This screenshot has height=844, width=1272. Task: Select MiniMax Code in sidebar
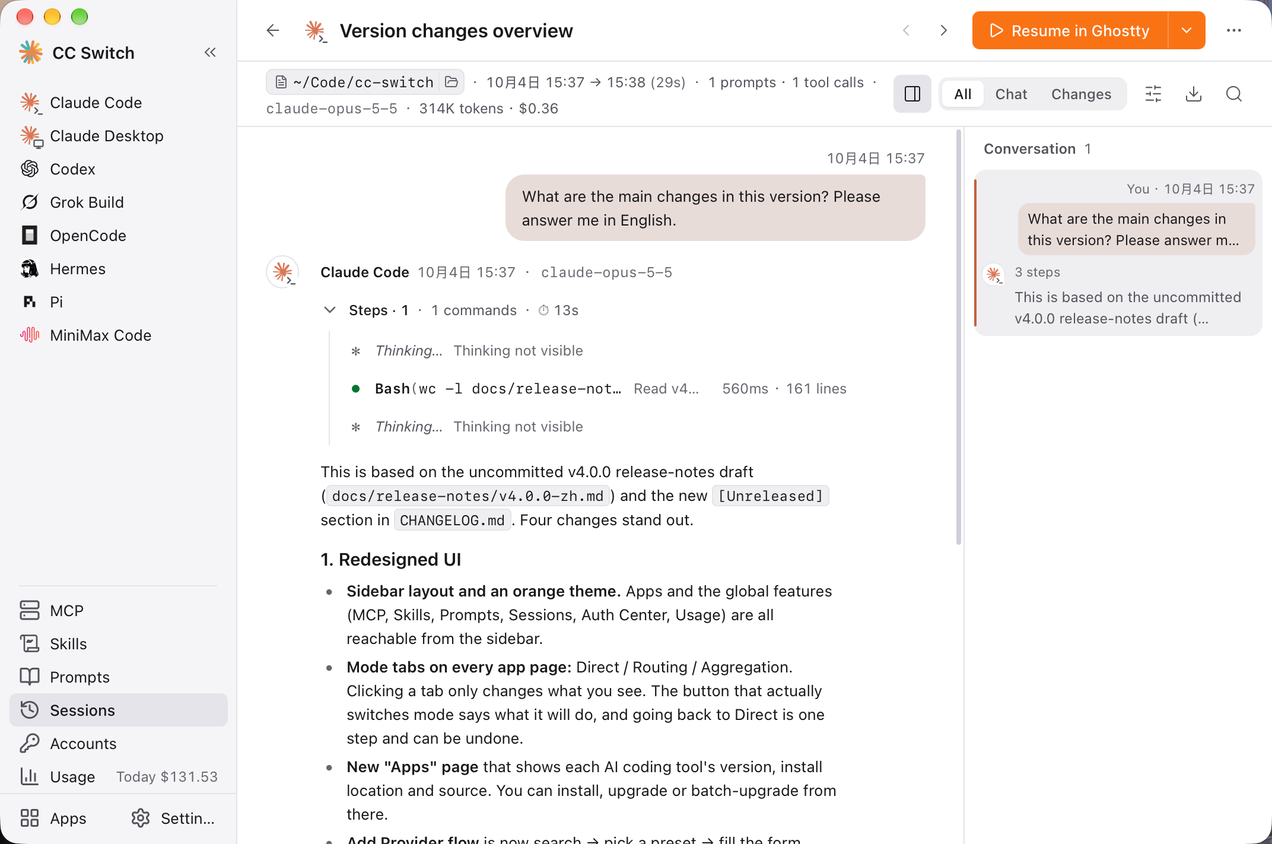[119, 335]
